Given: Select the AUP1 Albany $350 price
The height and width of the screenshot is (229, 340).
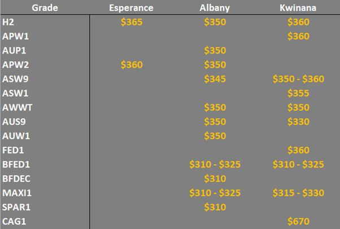Looking at the screenshot, I should pos(215,50).
